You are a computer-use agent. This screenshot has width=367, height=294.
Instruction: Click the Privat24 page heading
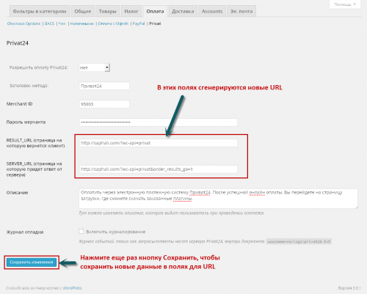click(18, 43)
